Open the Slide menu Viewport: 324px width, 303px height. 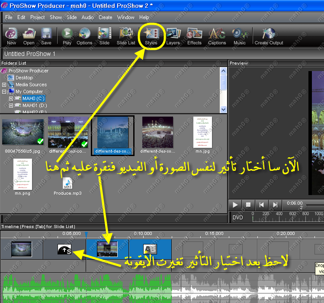pos(72,17)
